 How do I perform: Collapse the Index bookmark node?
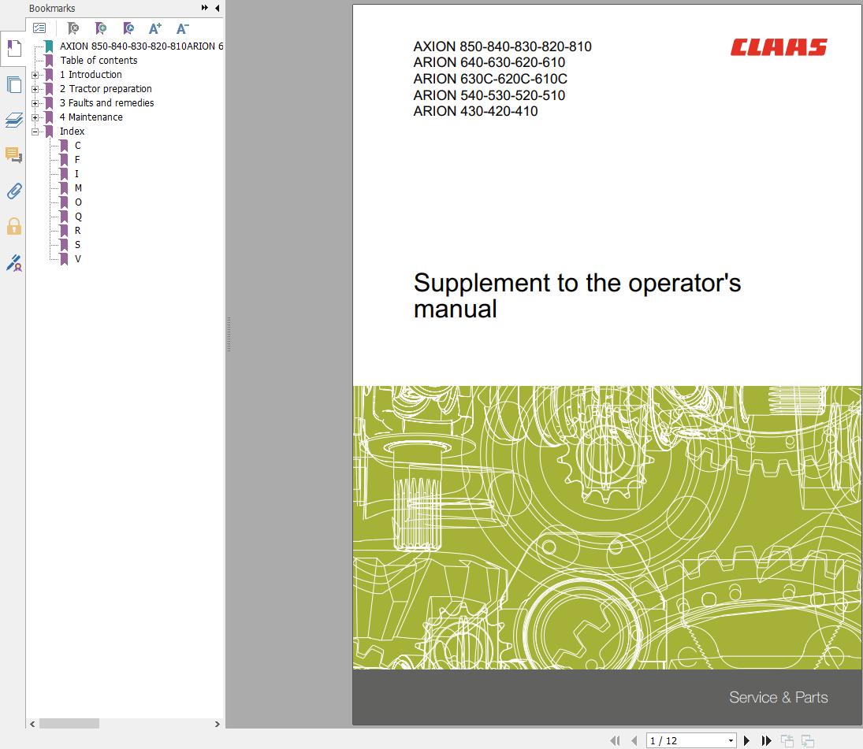coord(35,132)
